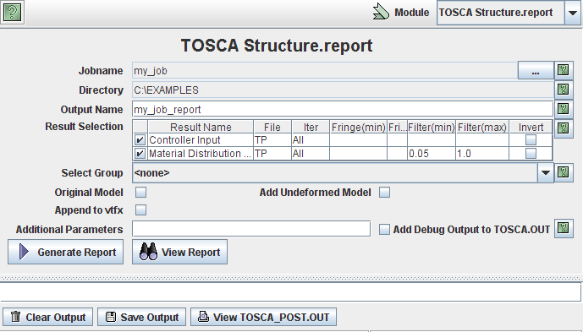
Task: Enable the Original Model checkbox
Action: point(140,192)
